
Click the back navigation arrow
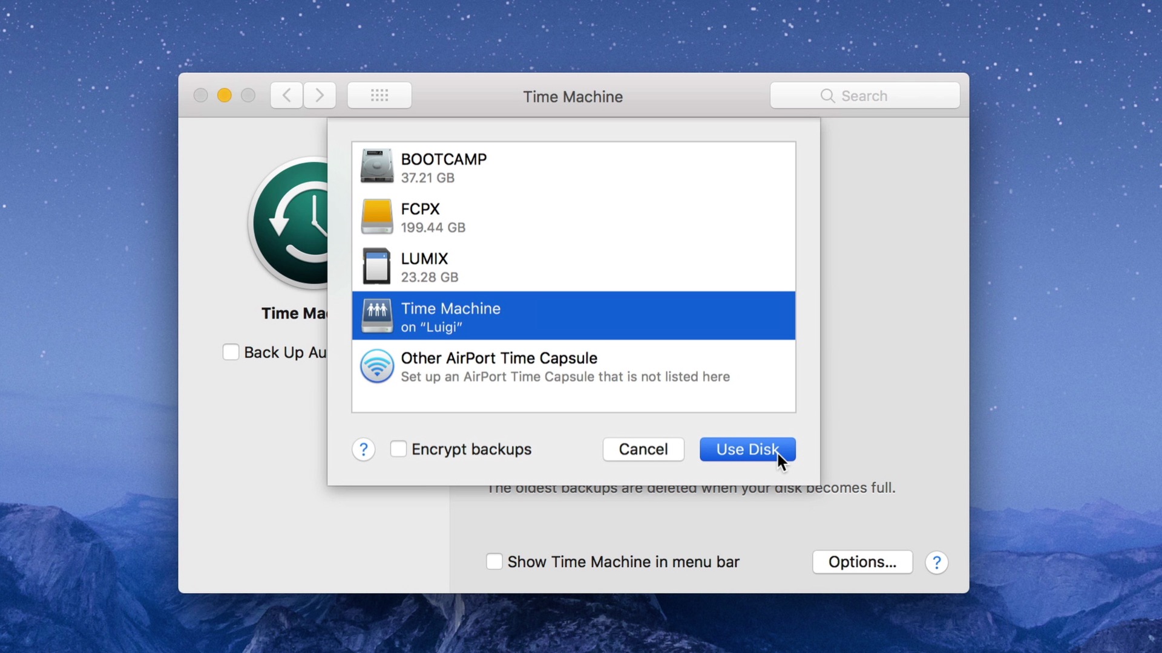click(x=286, y=95)
